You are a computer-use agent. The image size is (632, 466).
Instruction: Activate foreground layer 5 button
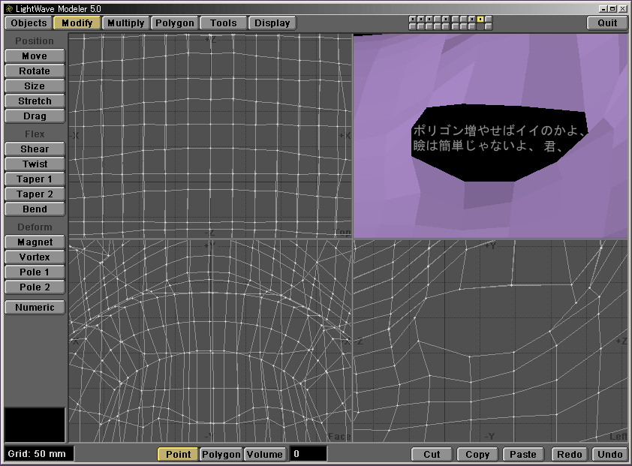click(x=446, y=19)
